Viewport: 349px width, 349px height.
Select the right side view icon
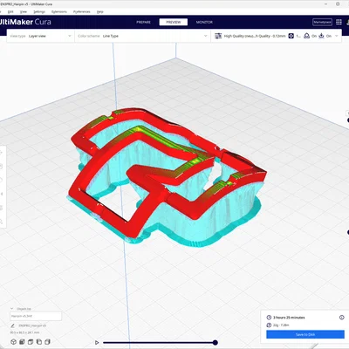pos(47,342)
